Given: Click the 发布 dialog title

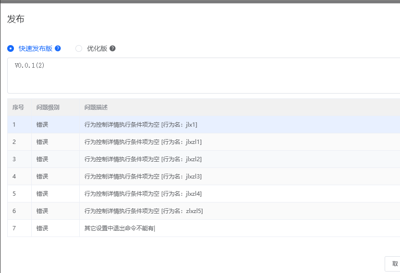Looking at the screenshot, I should point(15,19).
